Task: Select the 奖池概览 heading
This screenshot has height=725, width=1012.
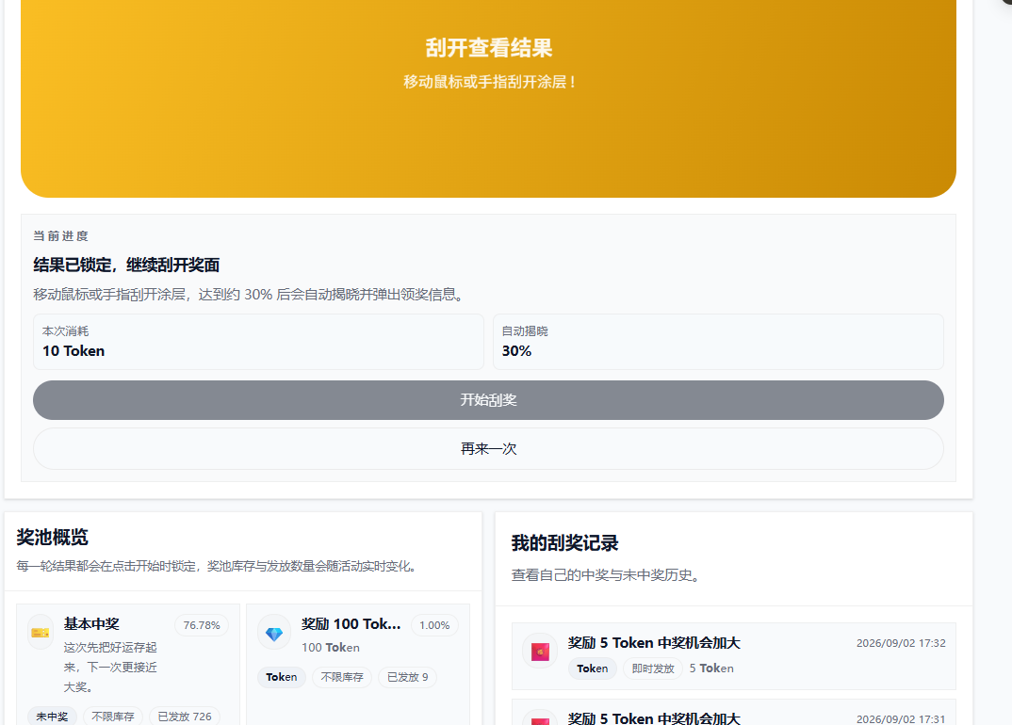Action: pos(52,538)
